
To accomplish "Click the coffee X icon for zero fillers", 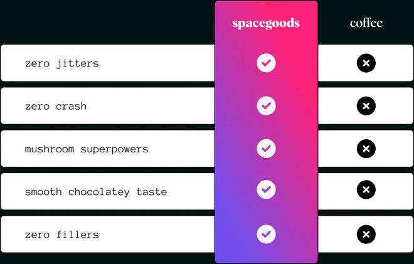I will [x=366, y=235].
